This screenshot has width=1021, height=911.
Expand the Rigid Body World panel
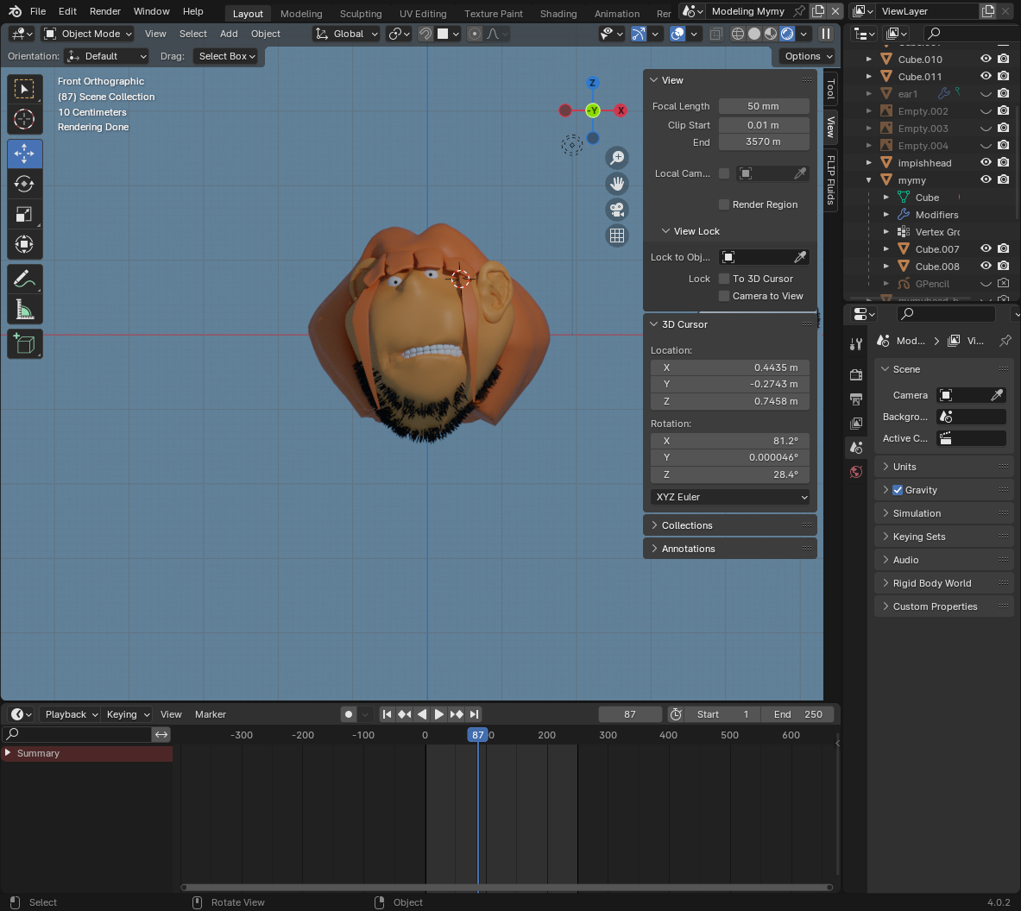[931, 583]
